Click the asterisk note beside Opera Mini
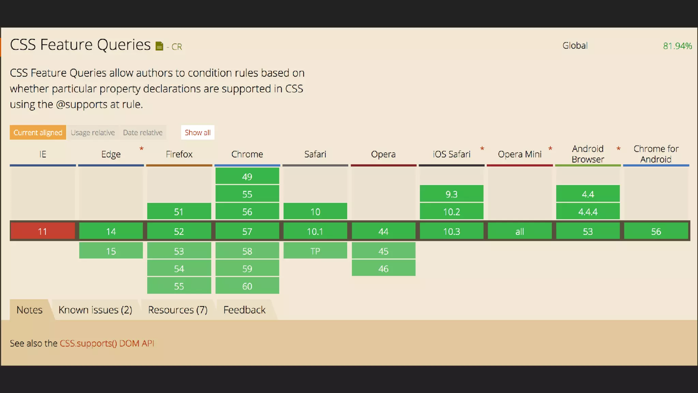The image size is (698, 393). 550,149
